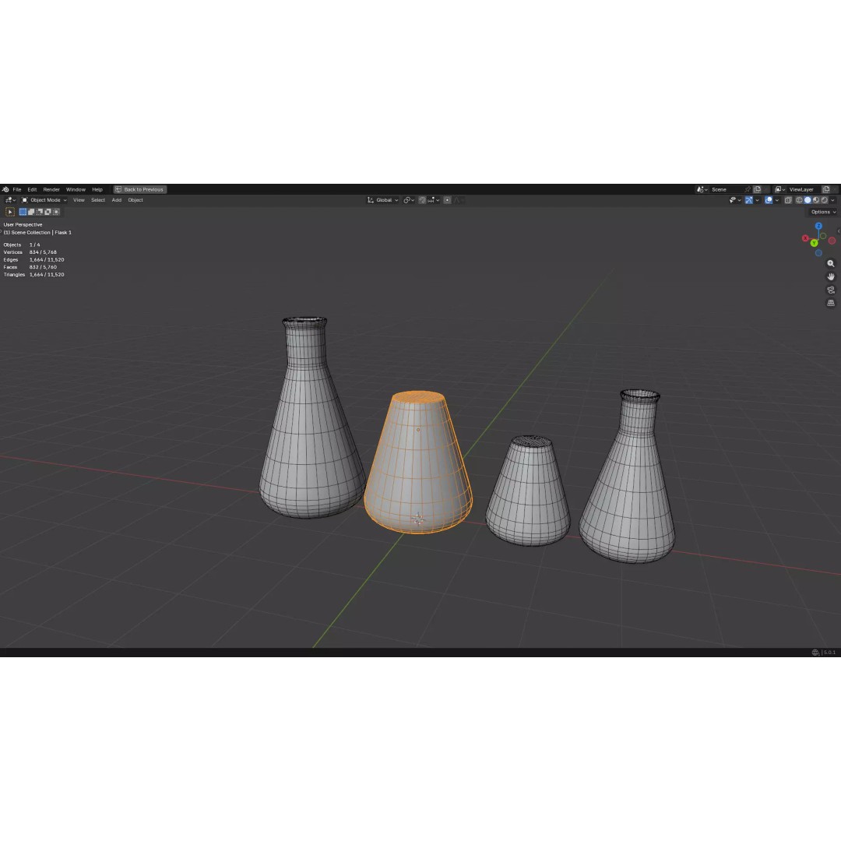Open the Global transform orientation dropdown
The image size is (841, 841).
383,200
